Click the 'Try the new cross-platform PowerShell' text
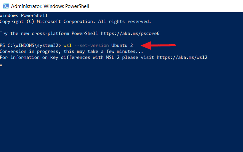The height and width of the screenshot is (152, 243). [49, 34]
